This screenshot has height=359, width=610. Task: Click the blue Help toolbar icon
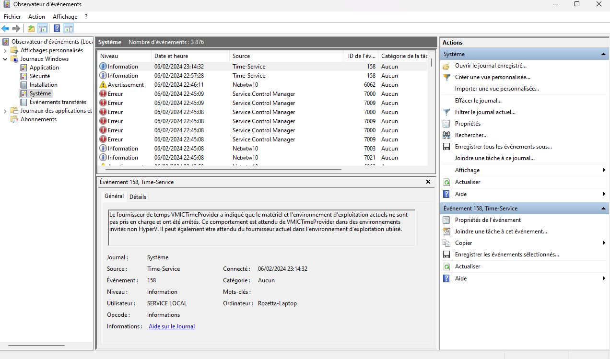click(57, 29)
